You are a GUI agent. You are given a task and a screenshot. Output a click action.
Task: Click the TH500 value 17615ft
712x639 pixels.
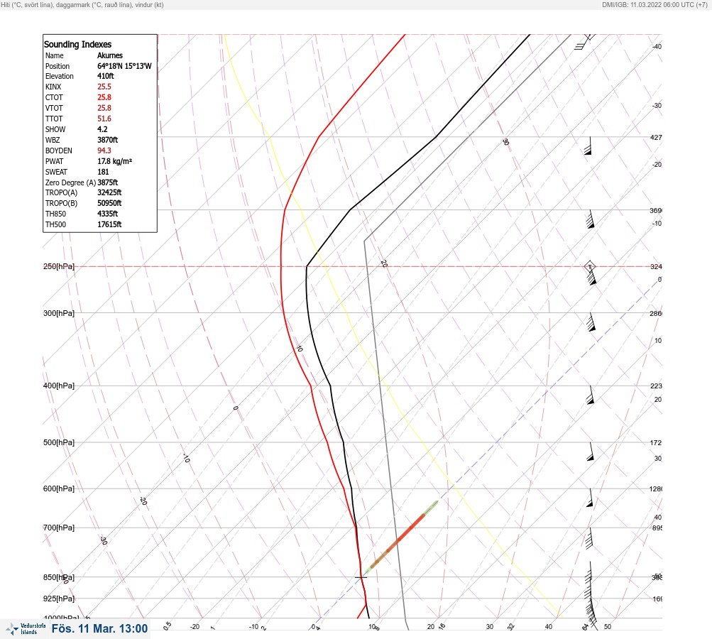pyautogui.click(x=109, y=224)
